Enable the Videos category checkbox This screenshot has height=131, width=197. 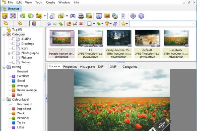tap(14, 62)
